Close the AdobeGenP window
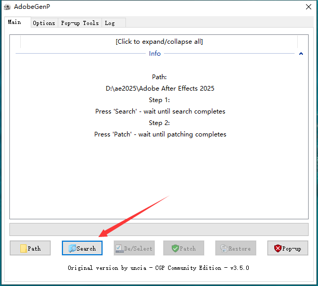 pyautogui.click(x=309, y=7)
